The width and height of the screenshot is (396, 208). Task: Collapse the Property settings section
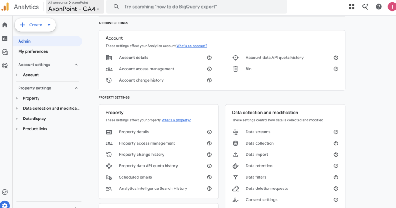[x=76, y=89]
